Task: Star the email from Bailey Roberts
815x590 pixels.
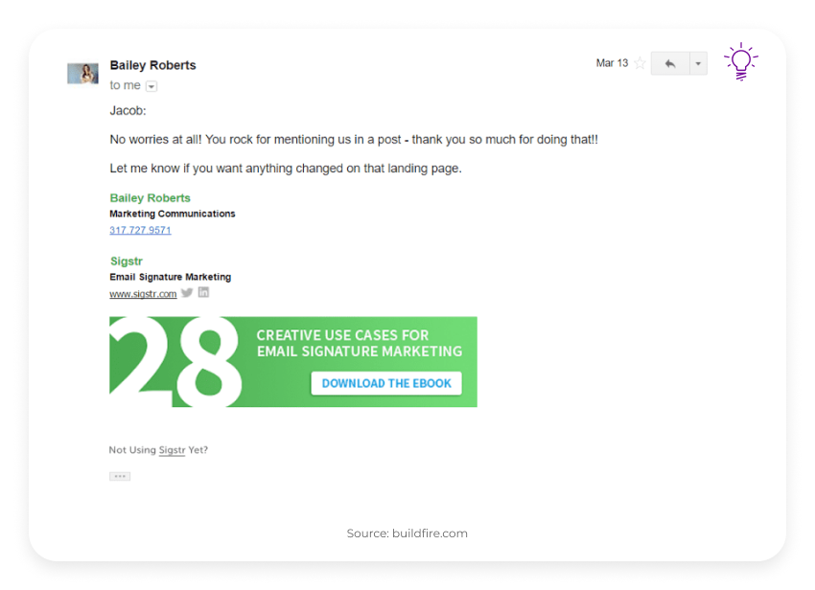Action: 640,63
